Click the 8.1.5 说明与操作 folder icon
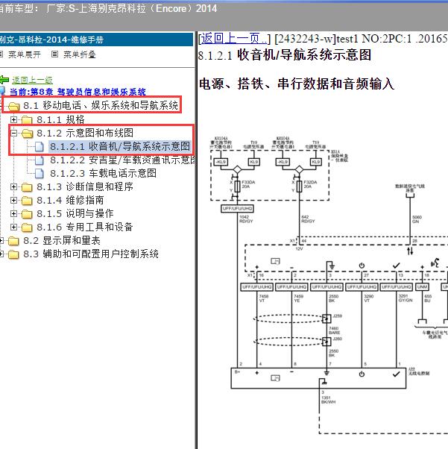448x449 pixels. point(27,214)
